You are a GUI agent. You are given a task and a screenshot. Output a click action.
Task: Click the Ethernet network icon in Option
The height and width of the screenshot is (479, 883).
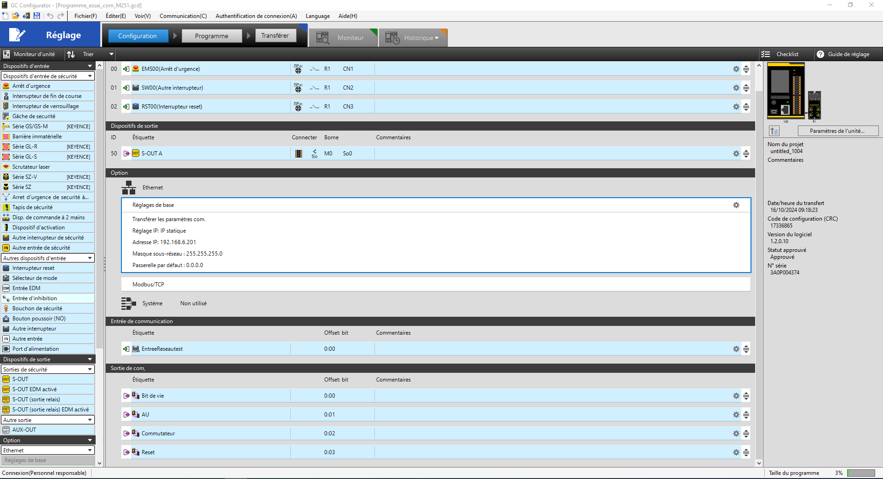click(x=129, y=188)
